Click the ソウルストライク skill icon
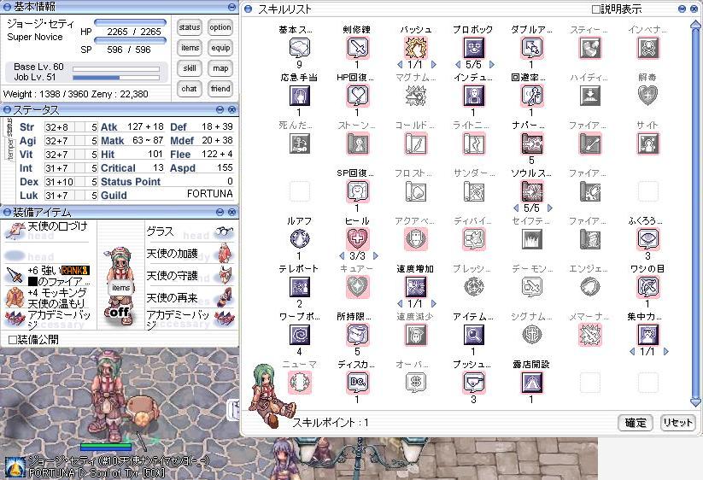This screenshot has width=703, height=480. pyautogui.click(x=531, y=191)
